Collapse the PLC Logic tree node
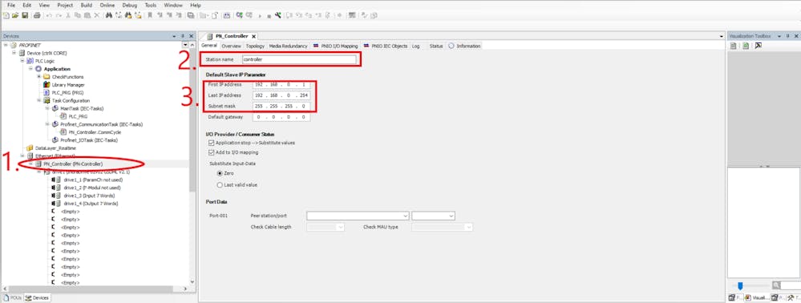The height and width of the screenshot is (303, 801). 22,61
